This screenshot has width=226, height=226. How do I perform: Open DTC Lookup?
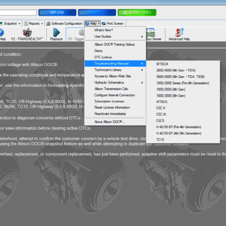[115, 57]
